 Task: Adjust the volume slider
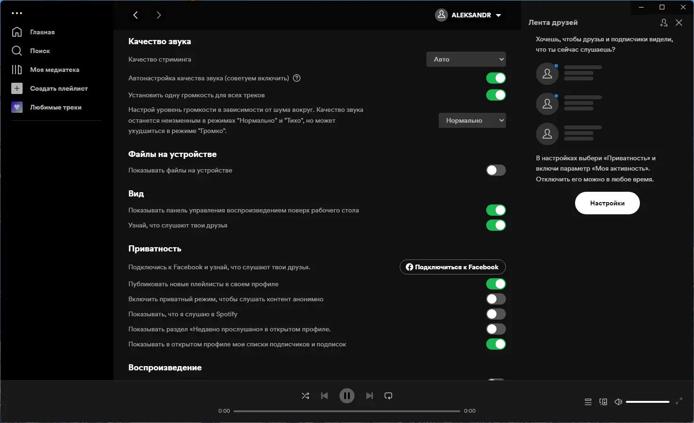(x=647, y=402)
